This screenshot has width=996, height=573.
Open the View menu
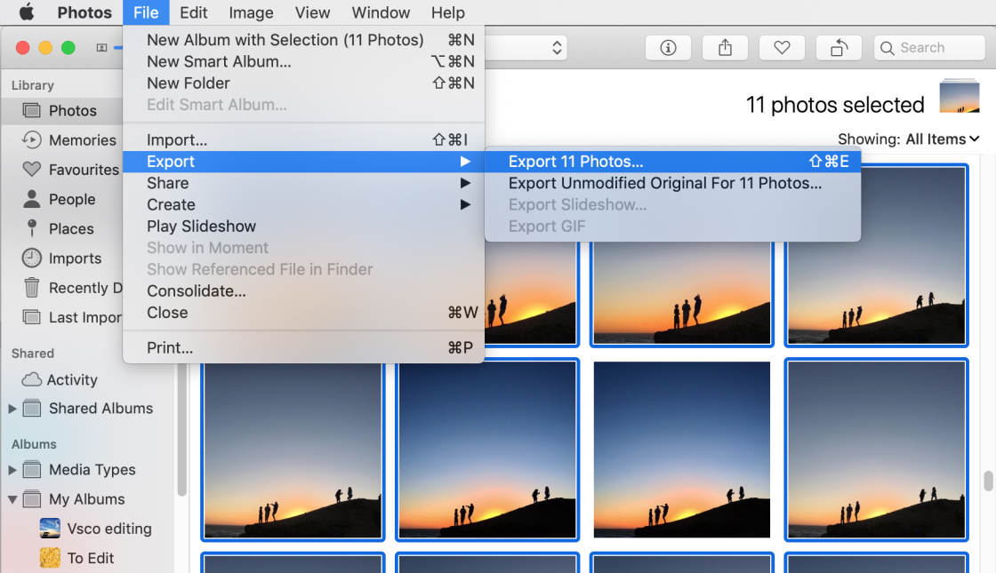tap(312, 12)
